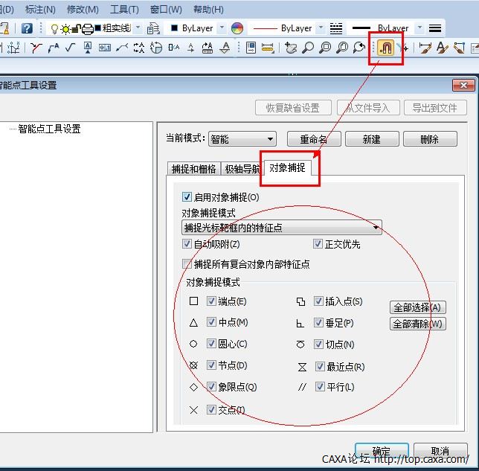
Task: Uncheck 节点(D) snap mode
Action: (211, 365)
